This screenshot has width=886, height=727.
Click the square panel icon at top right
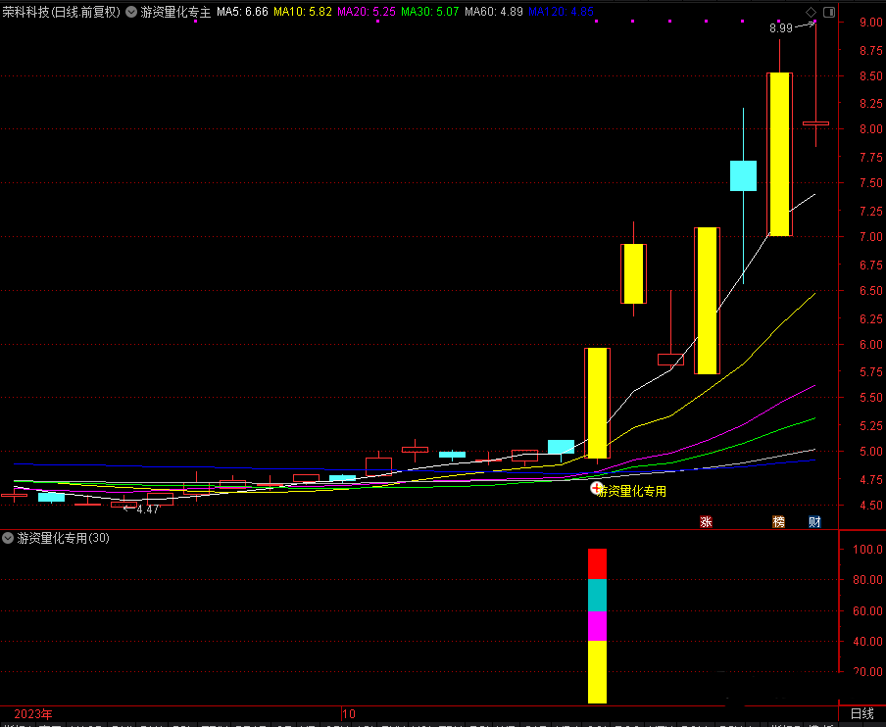click(829, 12)
